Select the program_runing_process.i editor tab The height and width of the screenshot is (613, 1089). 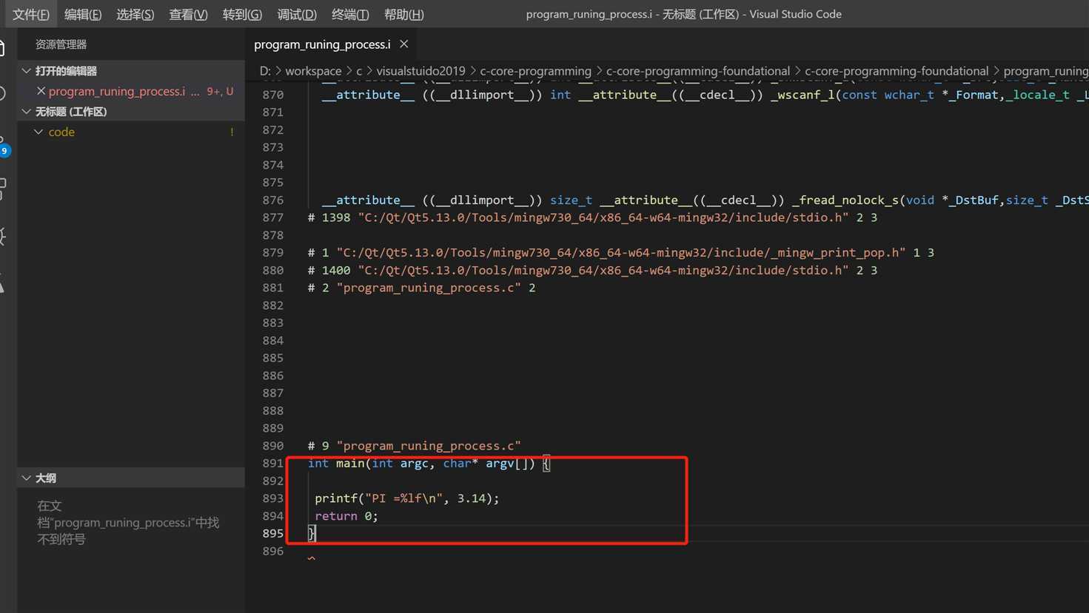322,44
